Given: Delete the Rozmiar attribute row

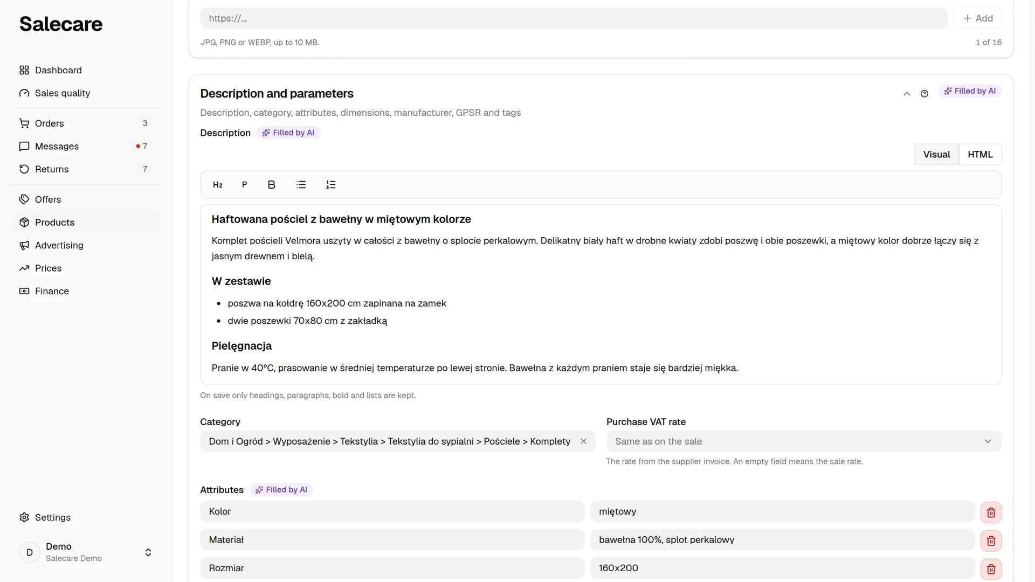Looking at the screenshot, I should pyautogui.click(x=991, y=569).
